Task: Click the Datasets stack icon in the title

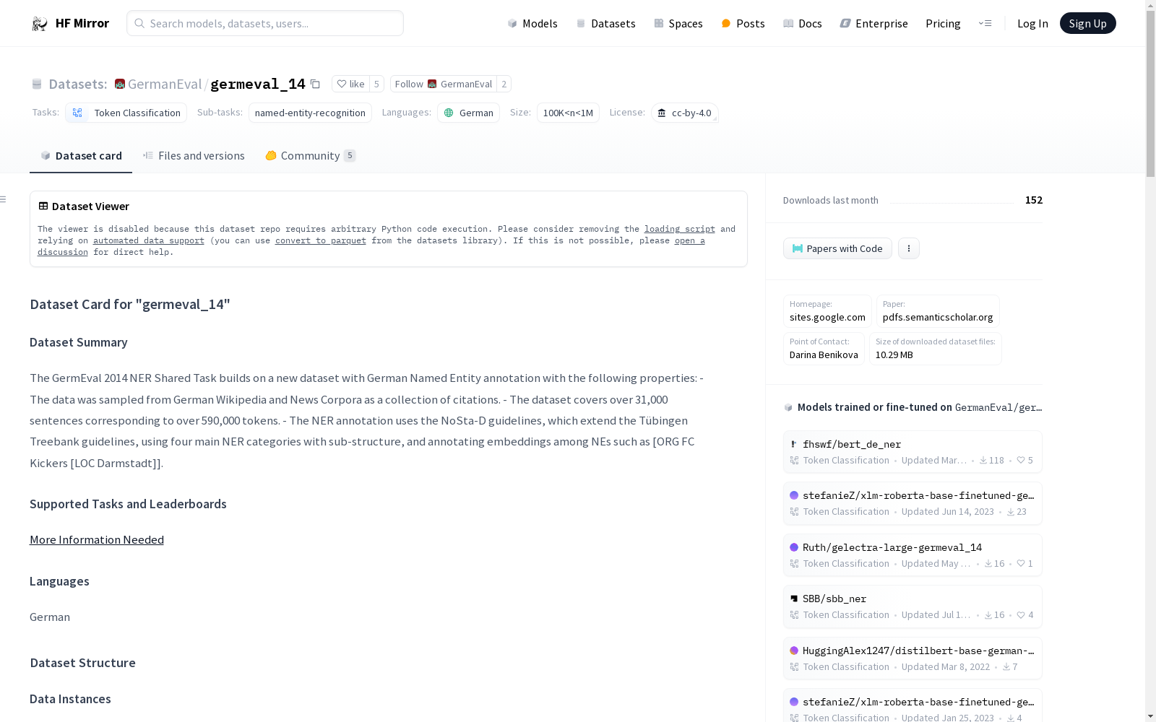Action: coord(37,84)
